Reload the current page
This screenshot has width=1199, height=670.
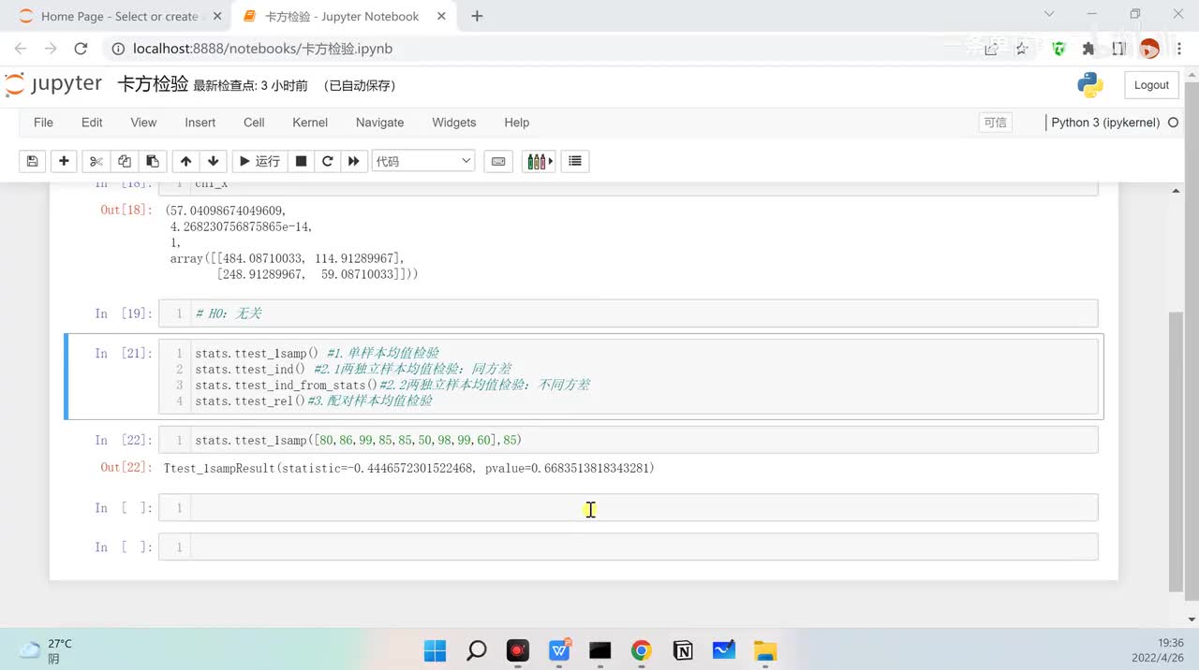pos(81,49)
